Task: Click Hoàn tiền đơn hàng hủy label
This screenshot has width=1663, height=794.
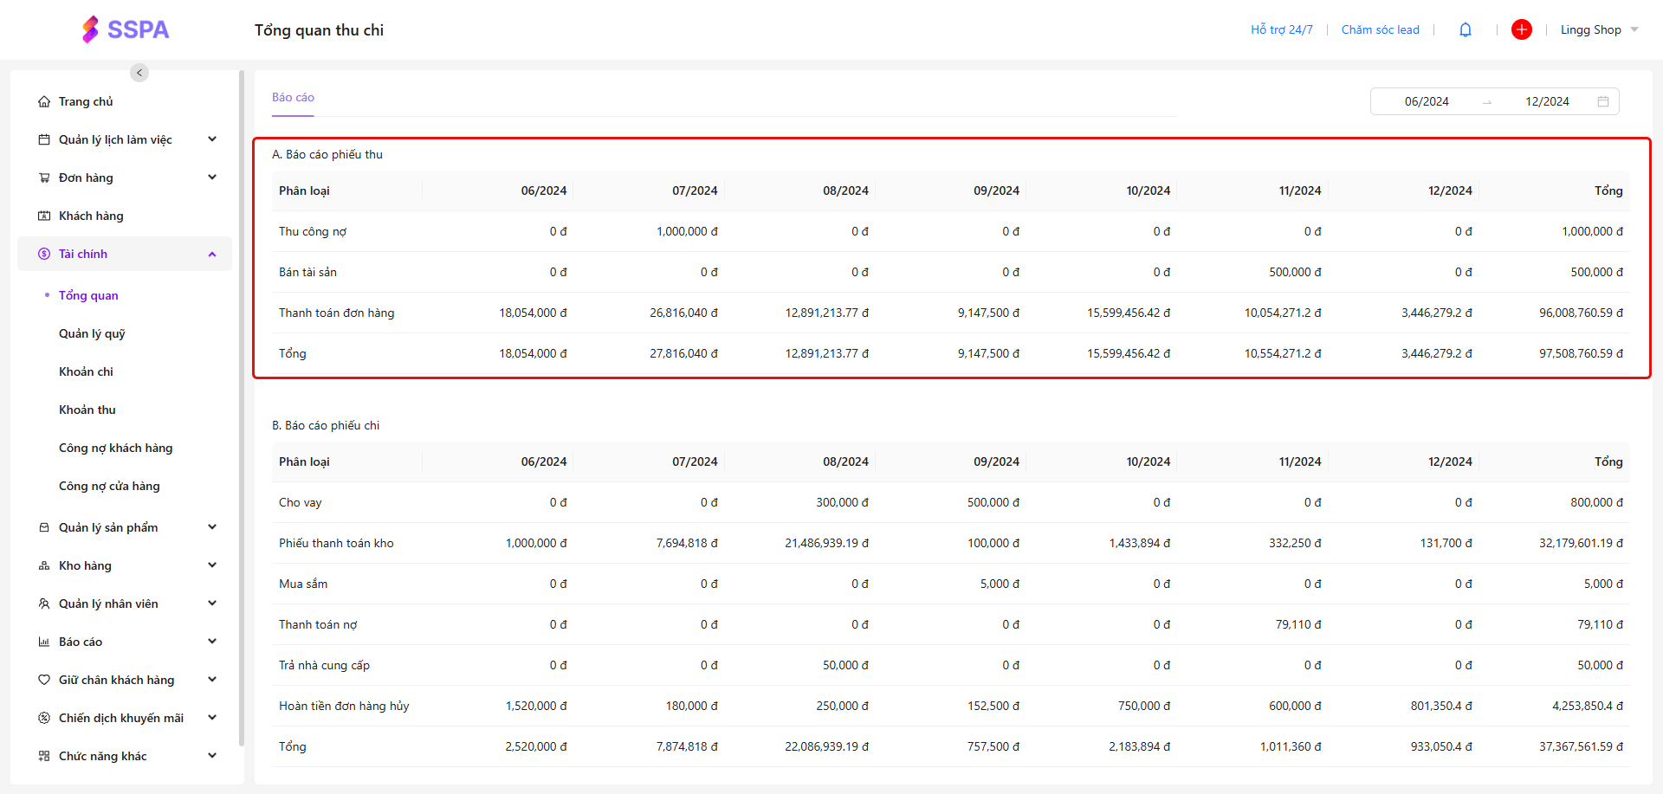Action: (x=344, y=706)
